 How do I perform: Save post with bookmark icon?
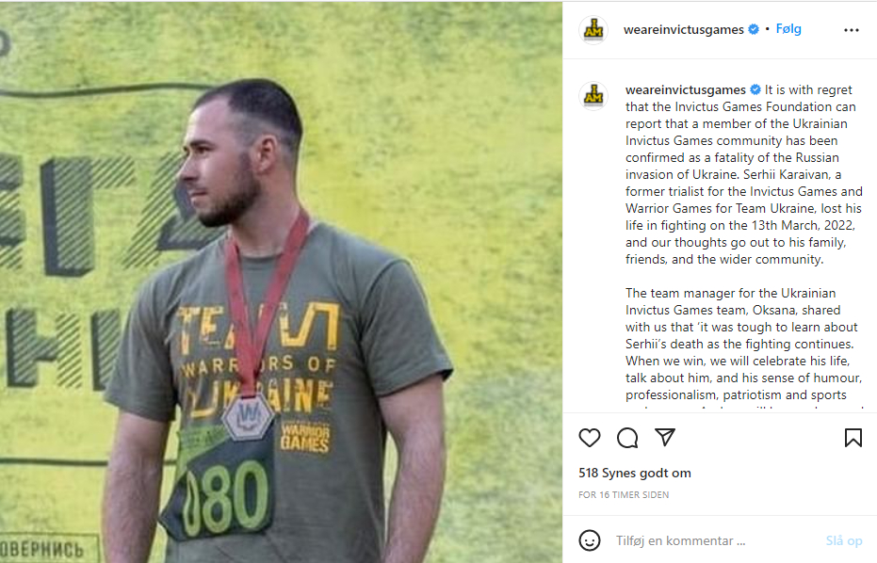(x=853, y=438)
